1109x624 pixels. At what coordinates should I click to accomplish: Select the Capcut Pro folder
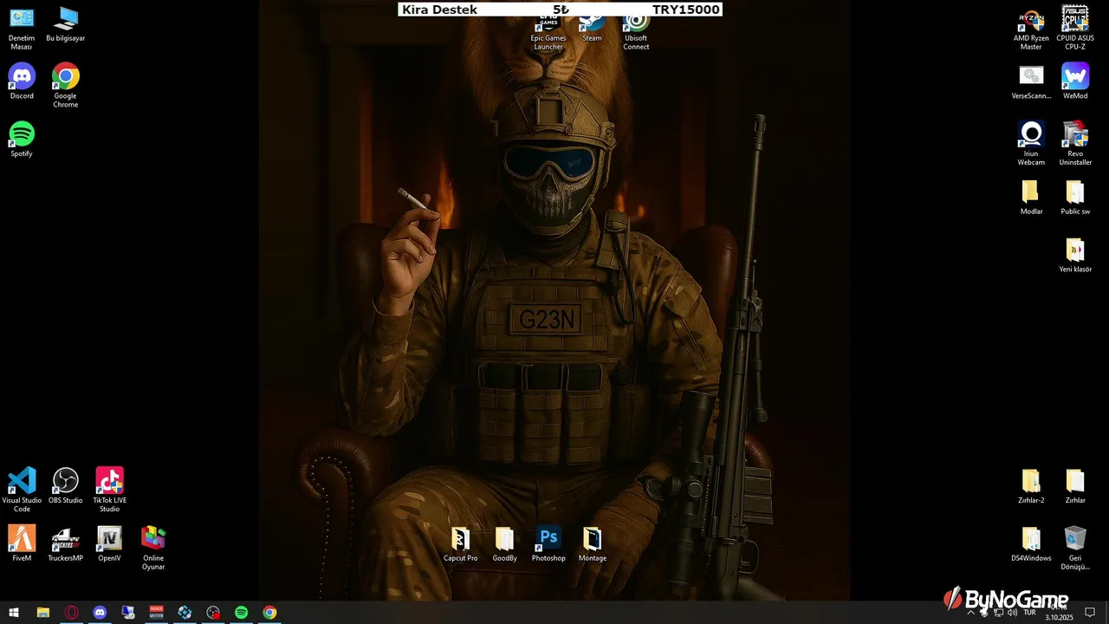460,544
